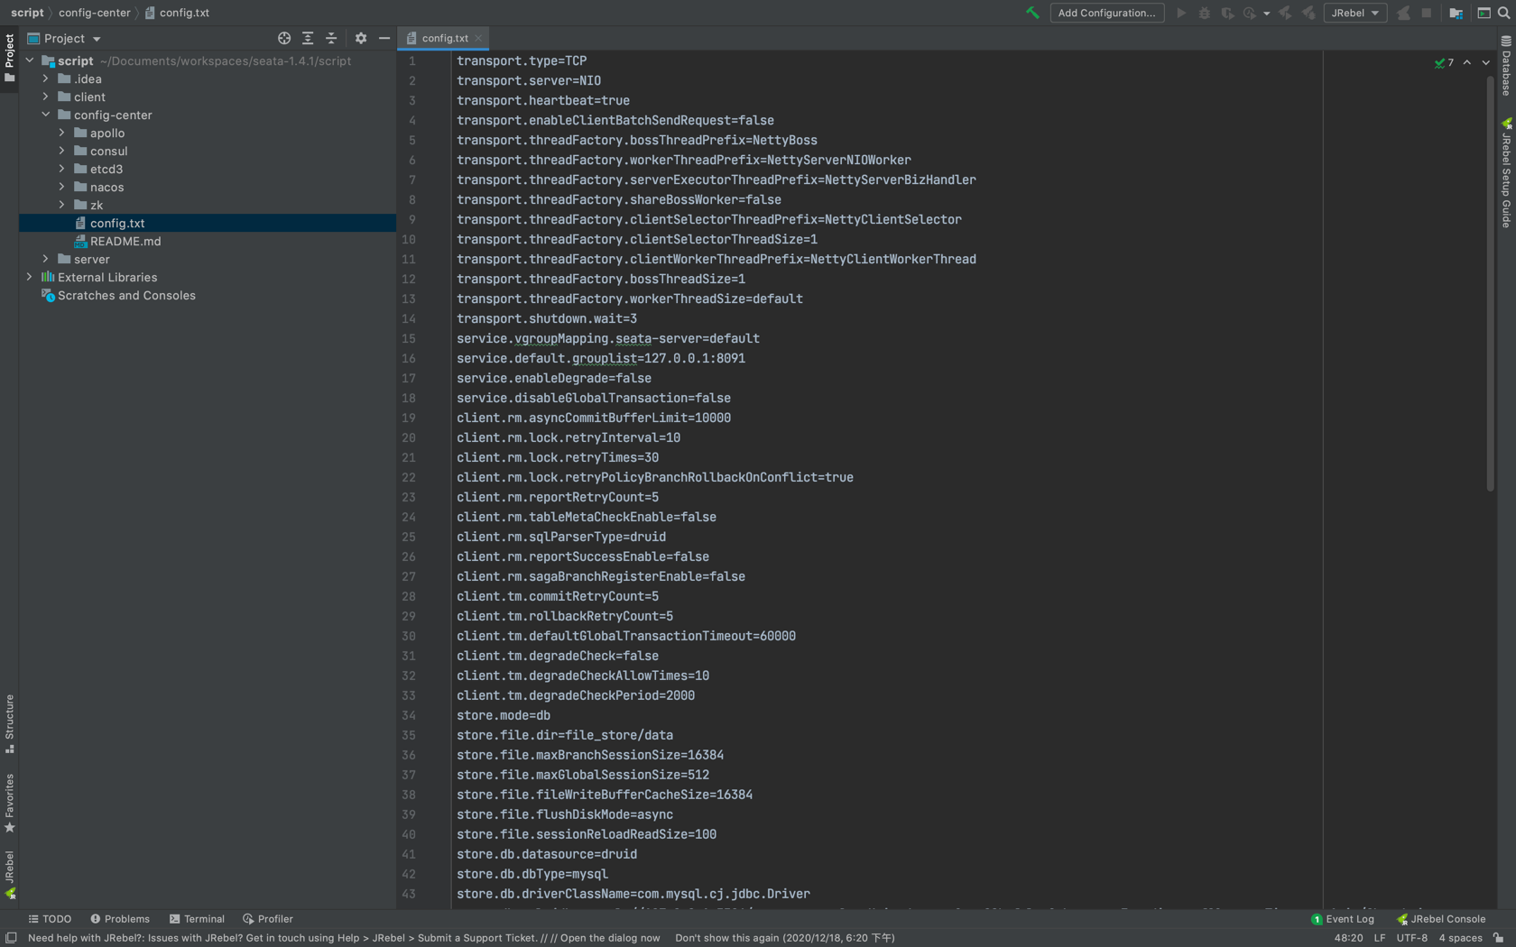Viewport: 1516px width, 947px height.
Task: Click the Debug bug icon
Action: pos(1204,13)
